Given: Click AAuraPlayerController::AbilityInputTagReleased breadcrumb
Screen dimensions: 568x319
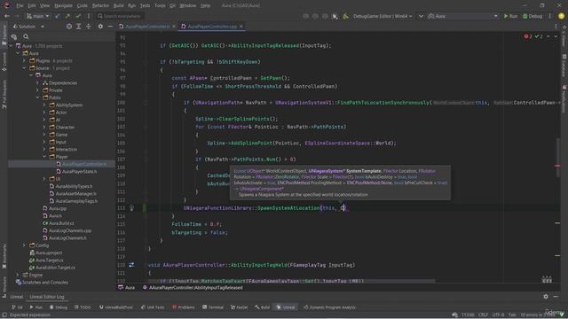Looking at the screenshot, I should point(193,288).
